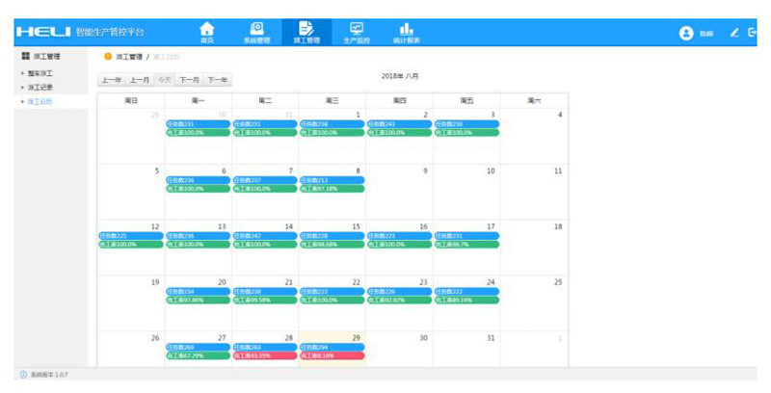The height and width of the screenshot is (393, 771).
Task: Open the 生产监控 production monitor icon
Action: (x=357, y=32)
